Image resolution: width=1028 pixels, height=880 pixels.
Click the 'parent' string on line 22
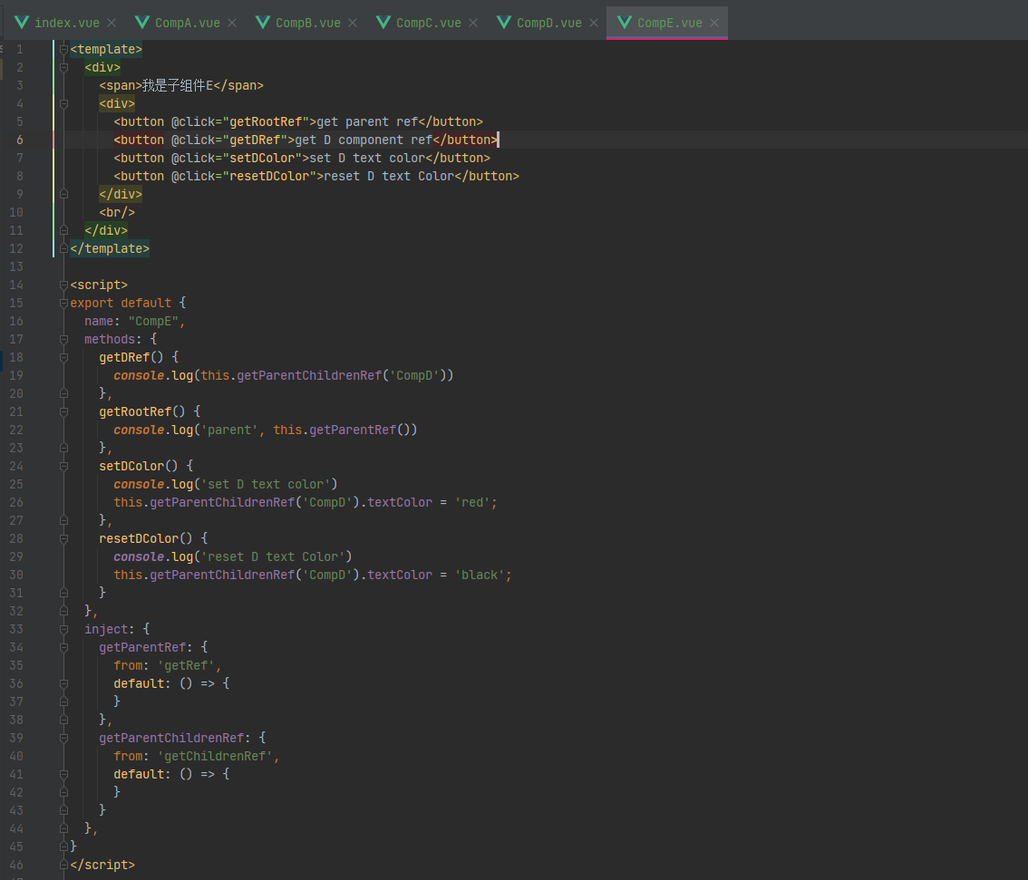click(229, 430)
